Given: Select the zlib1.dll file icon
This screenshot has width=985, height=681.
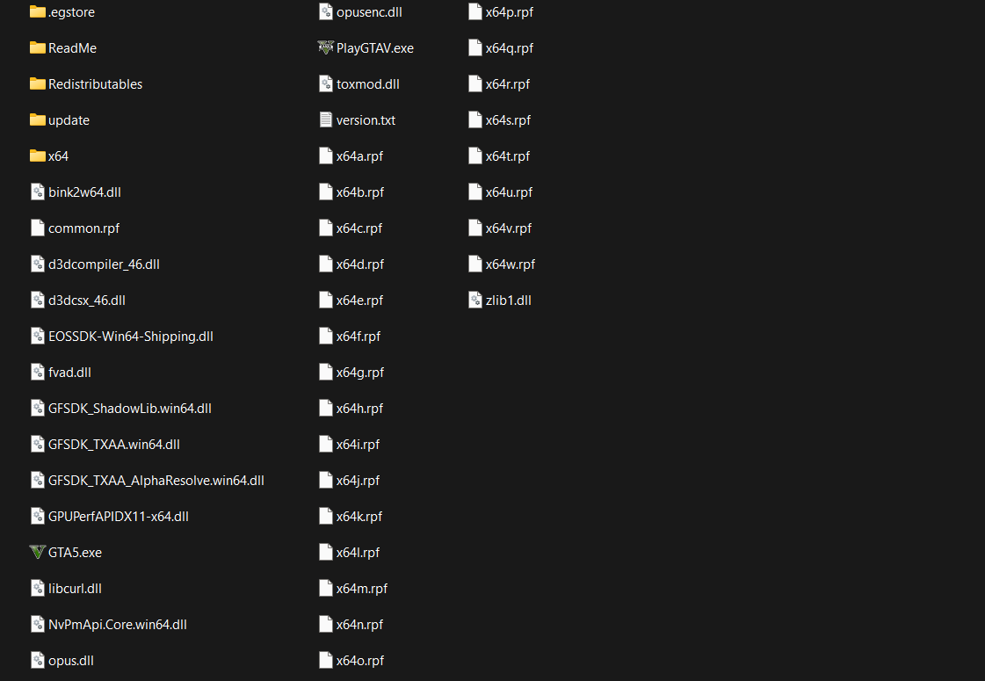Looking at the screenshot, I should 475,301.
